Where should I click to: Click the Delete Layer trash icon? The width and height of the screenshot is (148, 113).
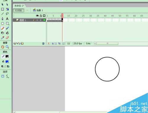(43, 43)
